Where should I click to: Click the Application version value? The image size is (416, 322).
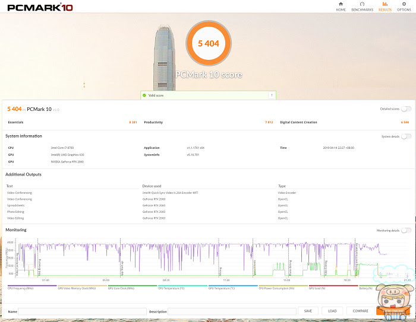[x=196, y=148]
